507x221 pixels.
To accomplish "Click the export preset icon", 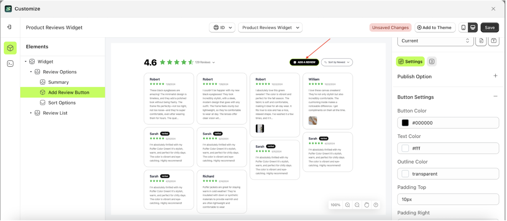I will 494,41.
